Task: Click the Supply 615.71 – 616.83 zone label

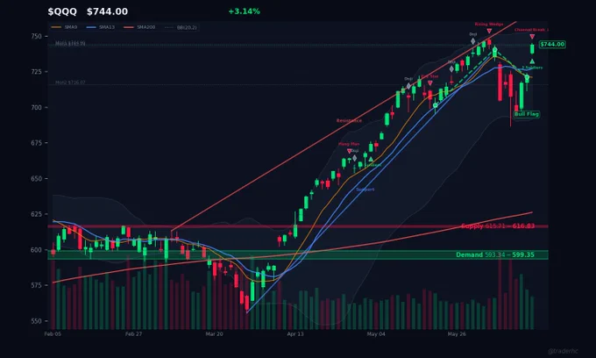Action: 498,226
